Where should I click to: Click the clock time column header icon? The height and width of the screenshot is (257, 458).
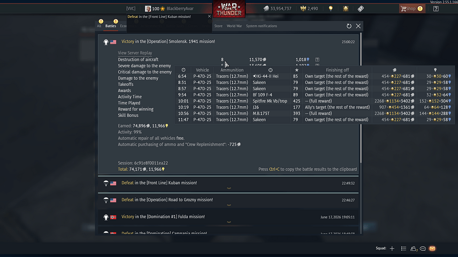[x=184, y=70]
